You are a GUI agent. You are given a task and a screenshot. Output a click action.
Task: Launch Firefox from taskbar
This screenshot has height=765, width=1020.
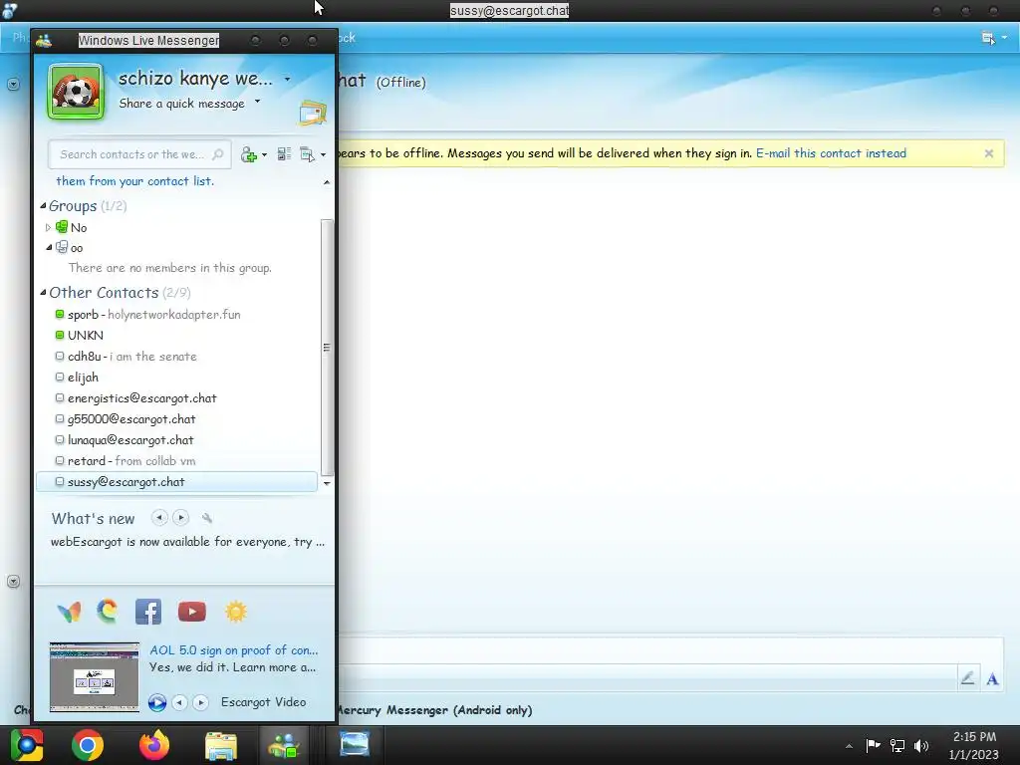(x=154, y=745)
